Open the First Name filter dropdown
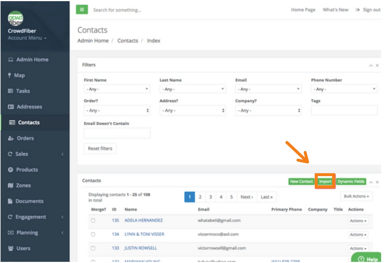Image resolution: width=384 pixels, height=263 pixels. pyautogui.click(x=117, y=89)
